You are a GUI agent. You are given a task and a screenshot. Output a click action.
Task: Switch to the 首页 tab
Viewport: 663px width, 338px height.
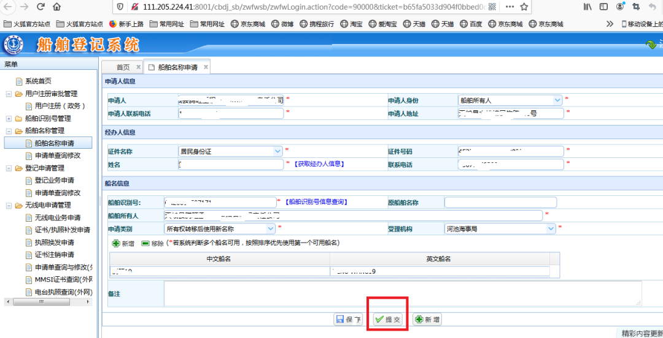click(123, 67)
